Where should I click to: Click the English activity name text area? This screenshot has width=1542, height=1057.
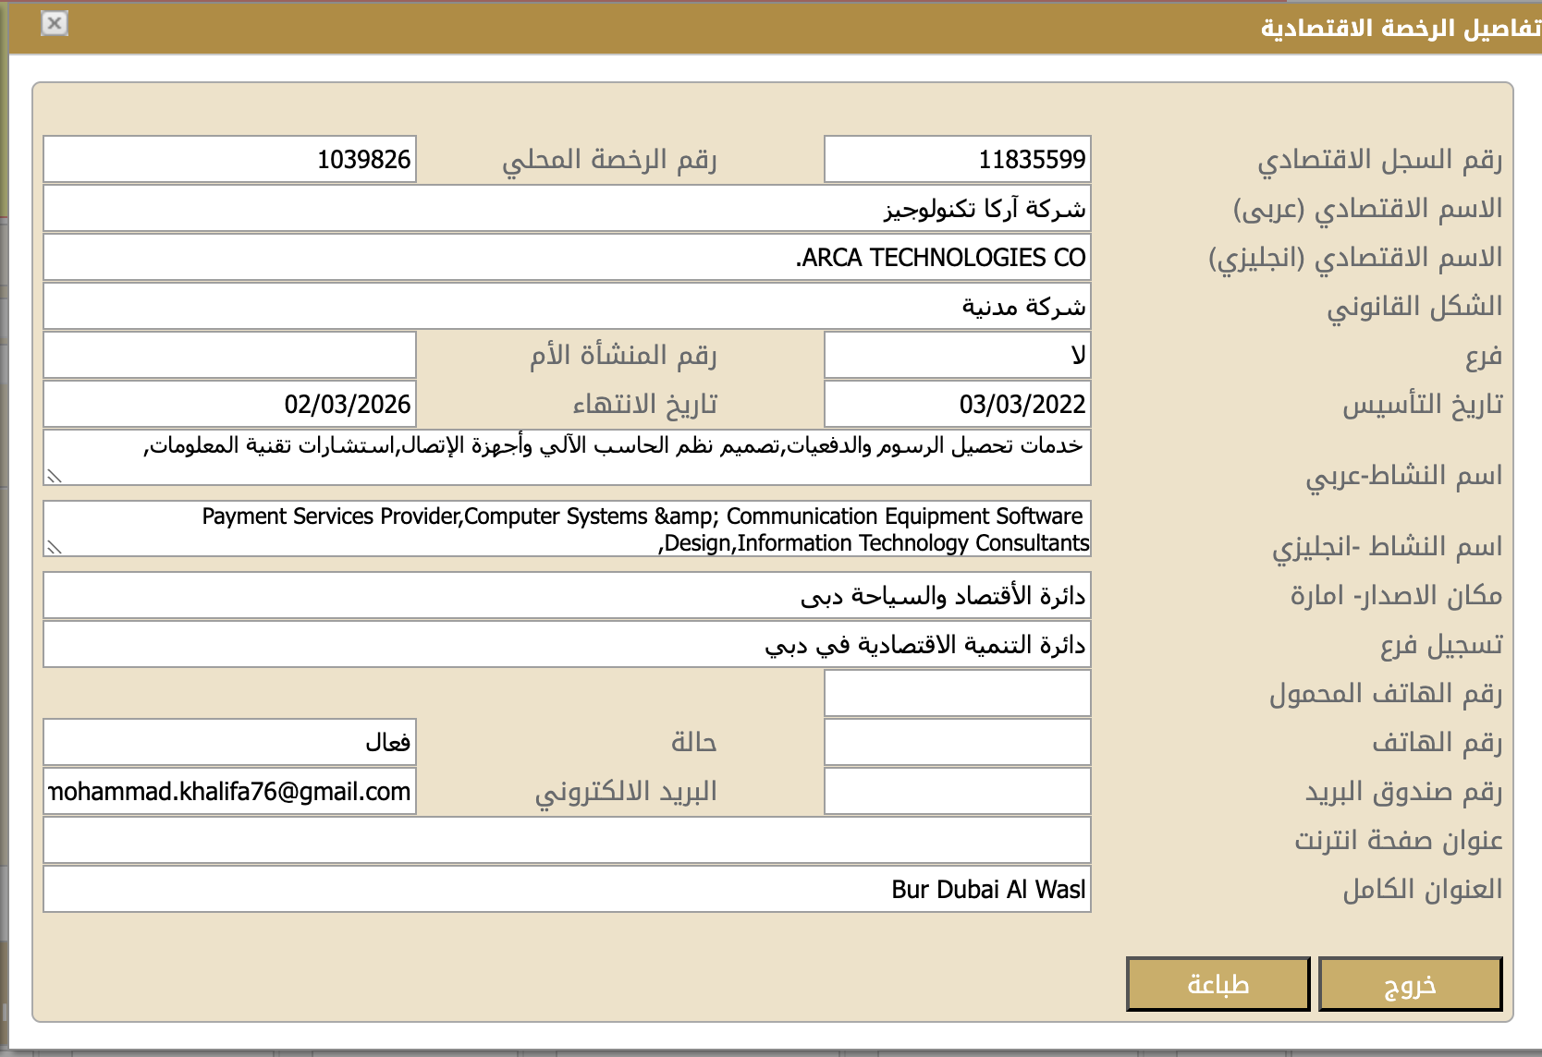click(x=567, y=528)
